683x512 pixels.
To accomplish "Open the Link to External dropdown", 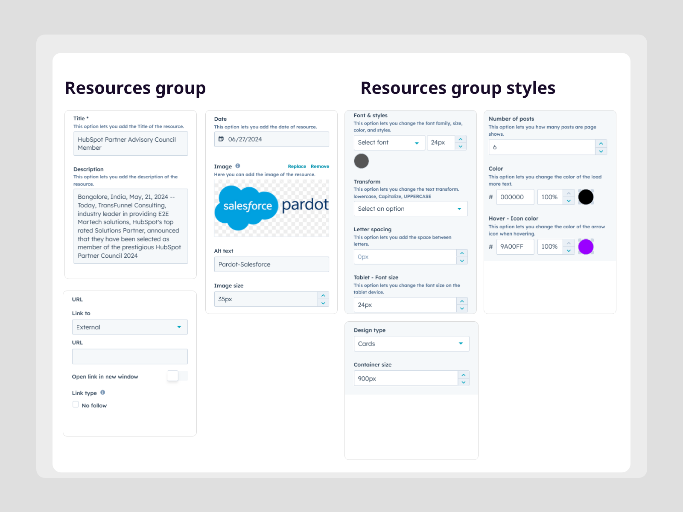I will pos(130,327).
